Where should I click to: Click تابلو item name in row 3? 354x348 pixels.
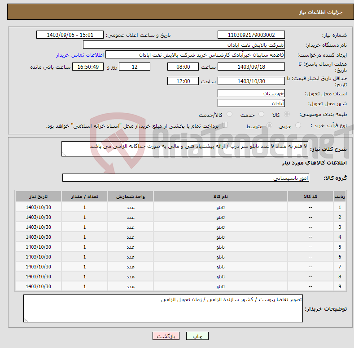(x=220, y=227)
